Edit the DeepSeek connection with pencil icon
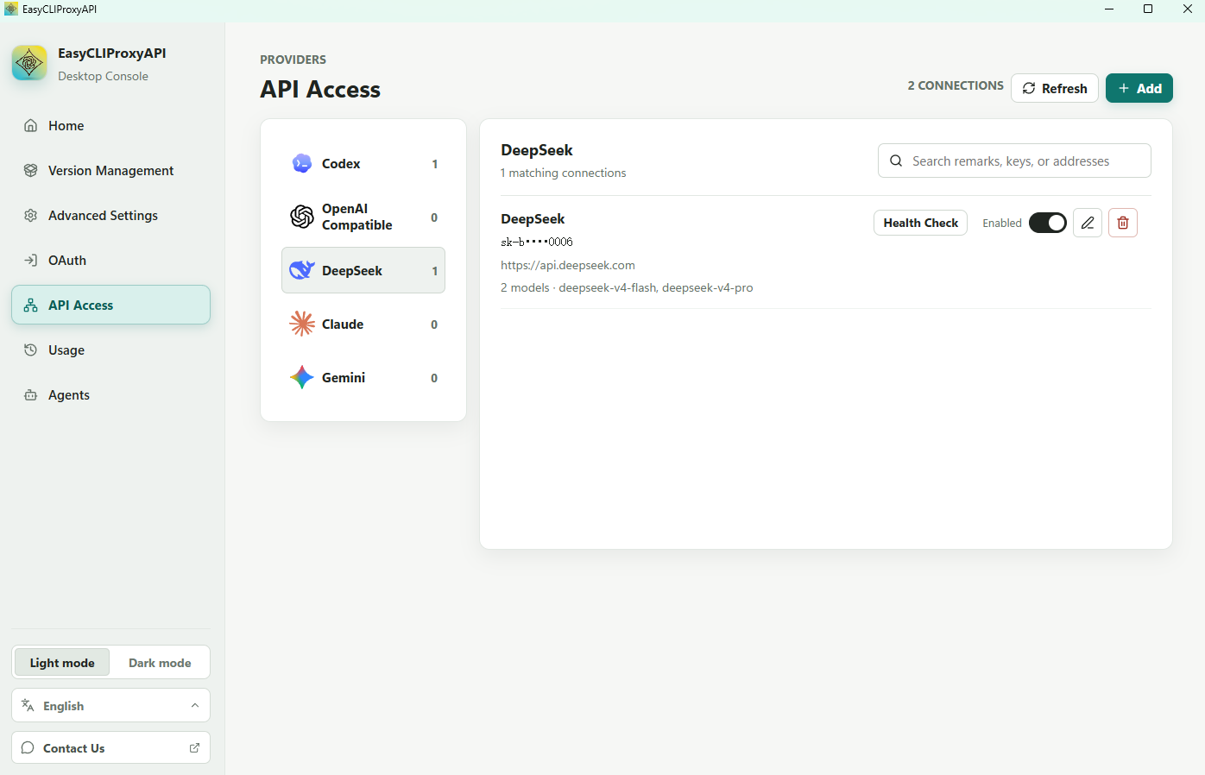 click(x=1088, y=223)
